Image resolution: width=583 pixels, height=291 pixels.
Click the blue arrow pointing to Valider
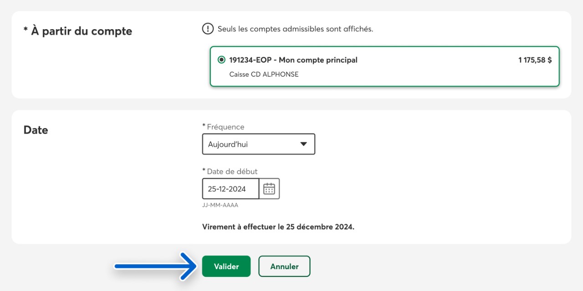click(155, 266)
